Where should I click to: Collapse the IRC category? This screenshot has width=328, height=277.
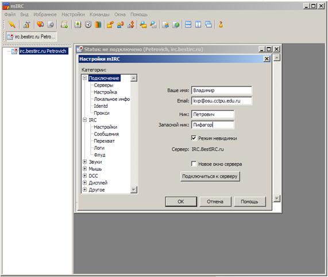(x=84, y=120)
